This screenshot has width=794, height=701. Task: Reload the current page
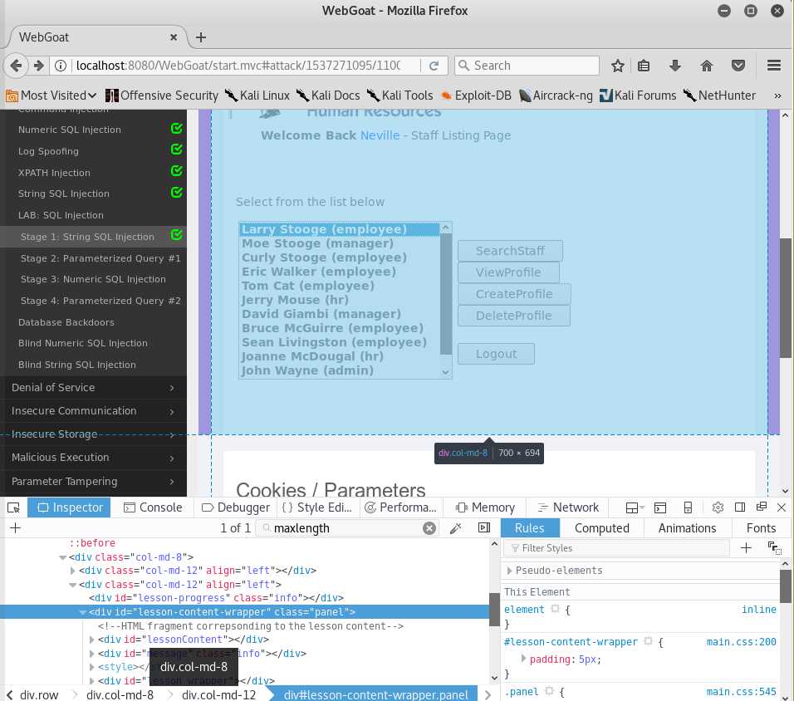[434, 66]
